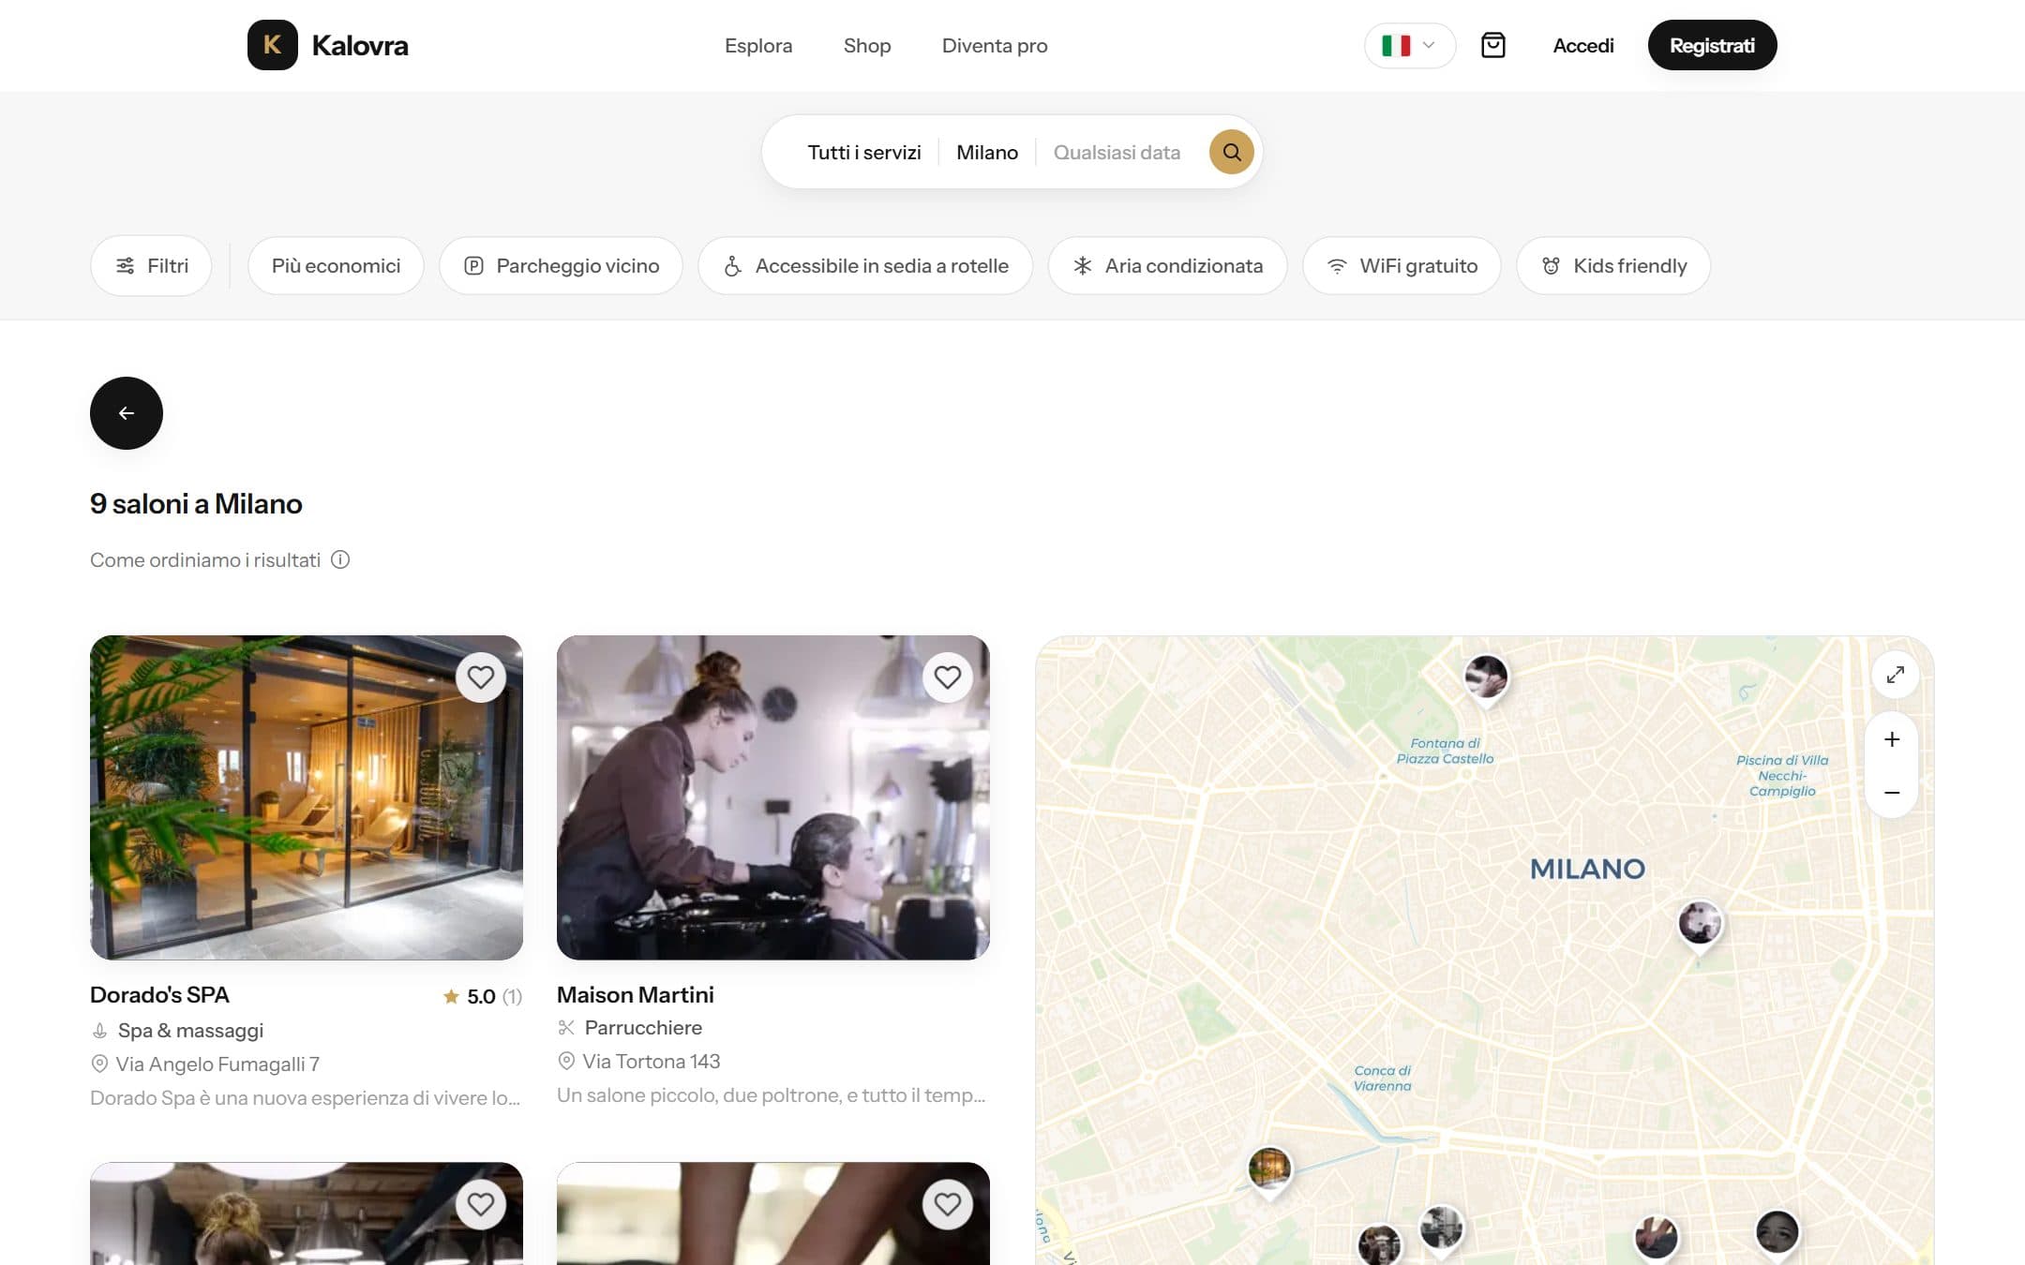Click the gold search magnifier button
The image size is (2025, 1265).
(x=1231, y=152)
